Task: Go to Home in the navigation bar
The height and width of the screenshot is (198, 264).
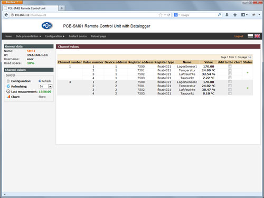Action: [8, 36]
